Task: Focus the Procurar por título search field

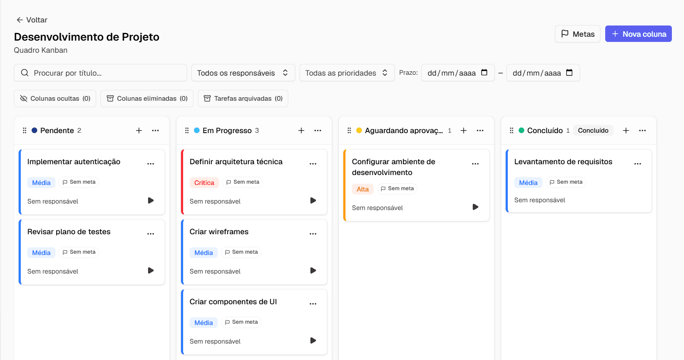Action: pyautogui.click(x=100, y=73)
